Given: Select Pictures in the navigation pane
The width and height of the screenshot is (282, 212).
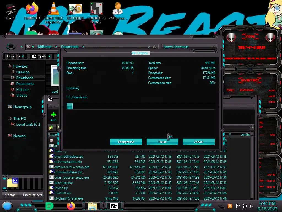Looking at the screenshot, I should click(x=23, y=89).
